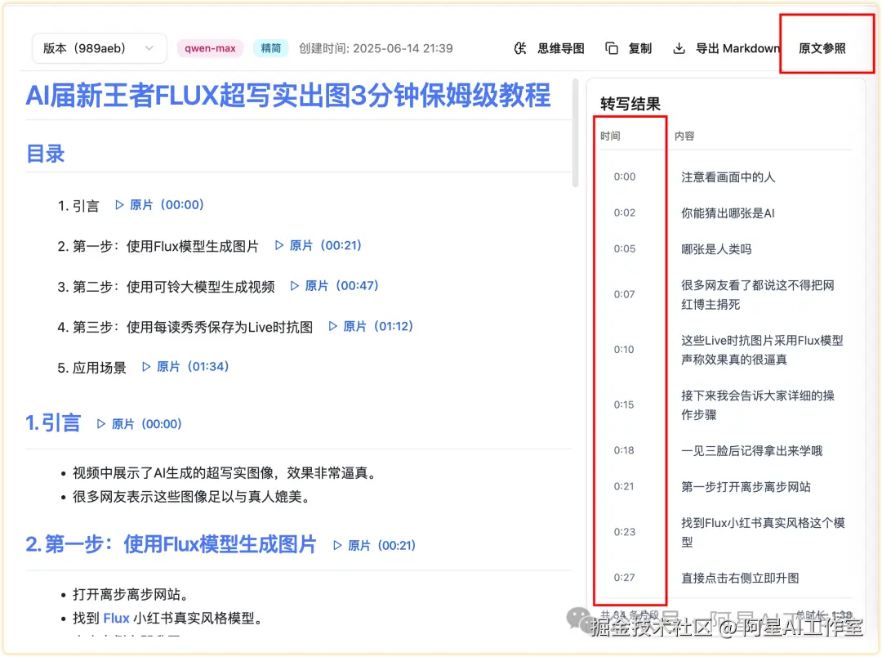Click the 复制 copy icon
This screenshot has height=657, width=882.
click(x=612, y=48)
